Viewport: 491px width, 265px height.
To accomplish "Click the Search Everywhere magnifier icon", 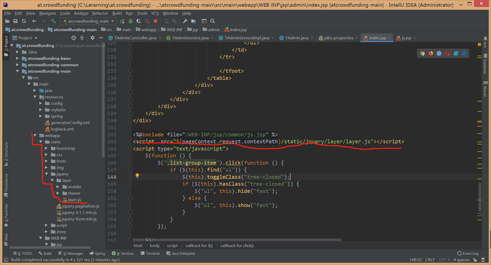I will click(213, 21).
